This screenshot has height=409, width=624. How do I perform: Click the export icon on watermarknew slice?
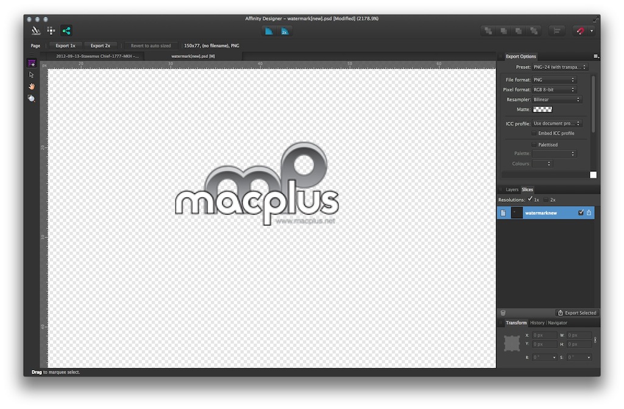point(589,213)
